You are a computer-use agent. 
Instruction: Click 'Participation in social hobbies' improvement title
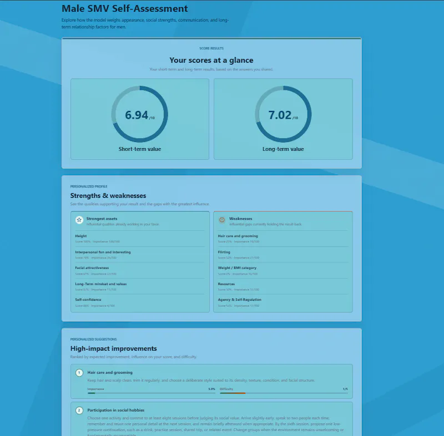pos(116,410)
